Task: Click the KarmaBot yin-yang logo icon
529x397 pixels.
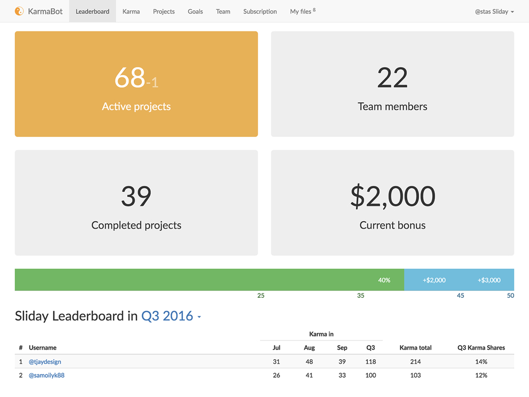Action: [19, 11]
